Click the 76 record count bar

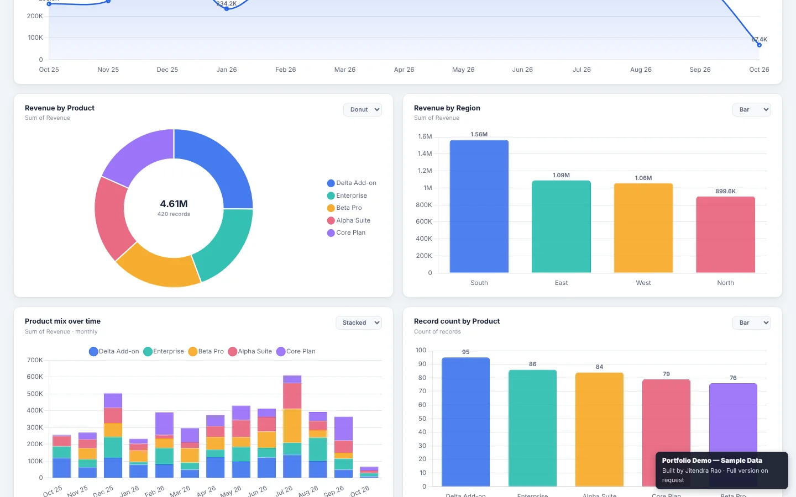tap(733, 417)
